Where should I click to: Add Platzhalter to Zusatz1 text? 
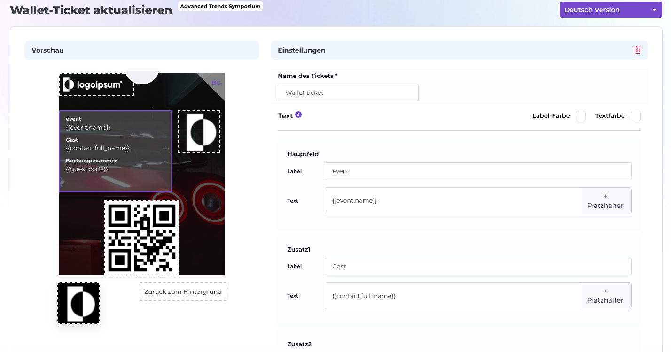click(605, 296)
